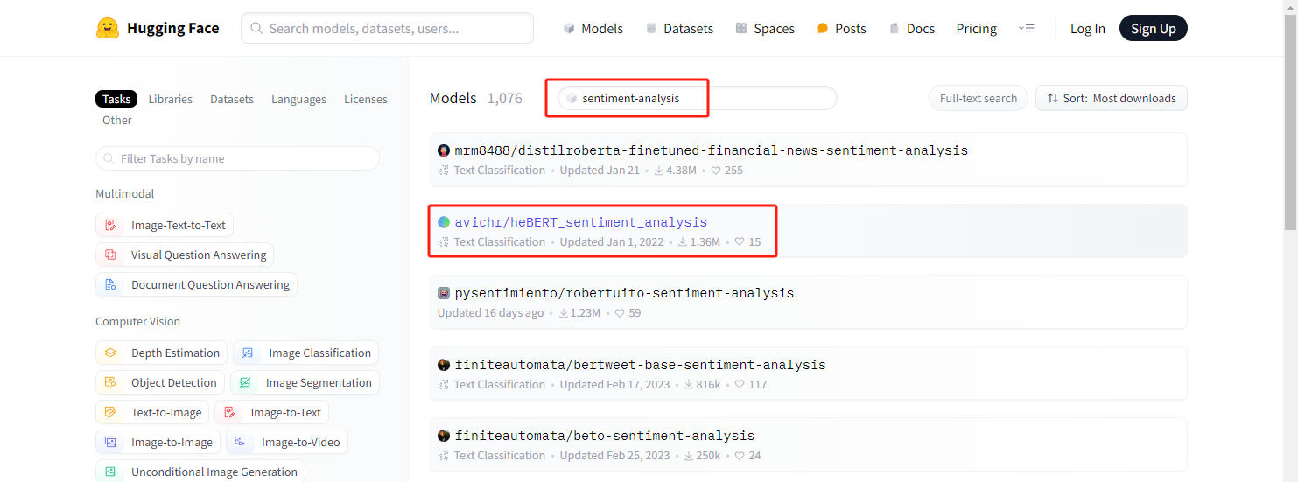1298x482 pixels.
Task: Open the Pricing page link
Action: 977,28
